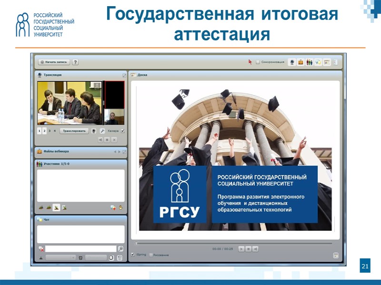The image size is (381, 285).
Task: Click the mask icon in chat footer
Action: click(81, 258)
